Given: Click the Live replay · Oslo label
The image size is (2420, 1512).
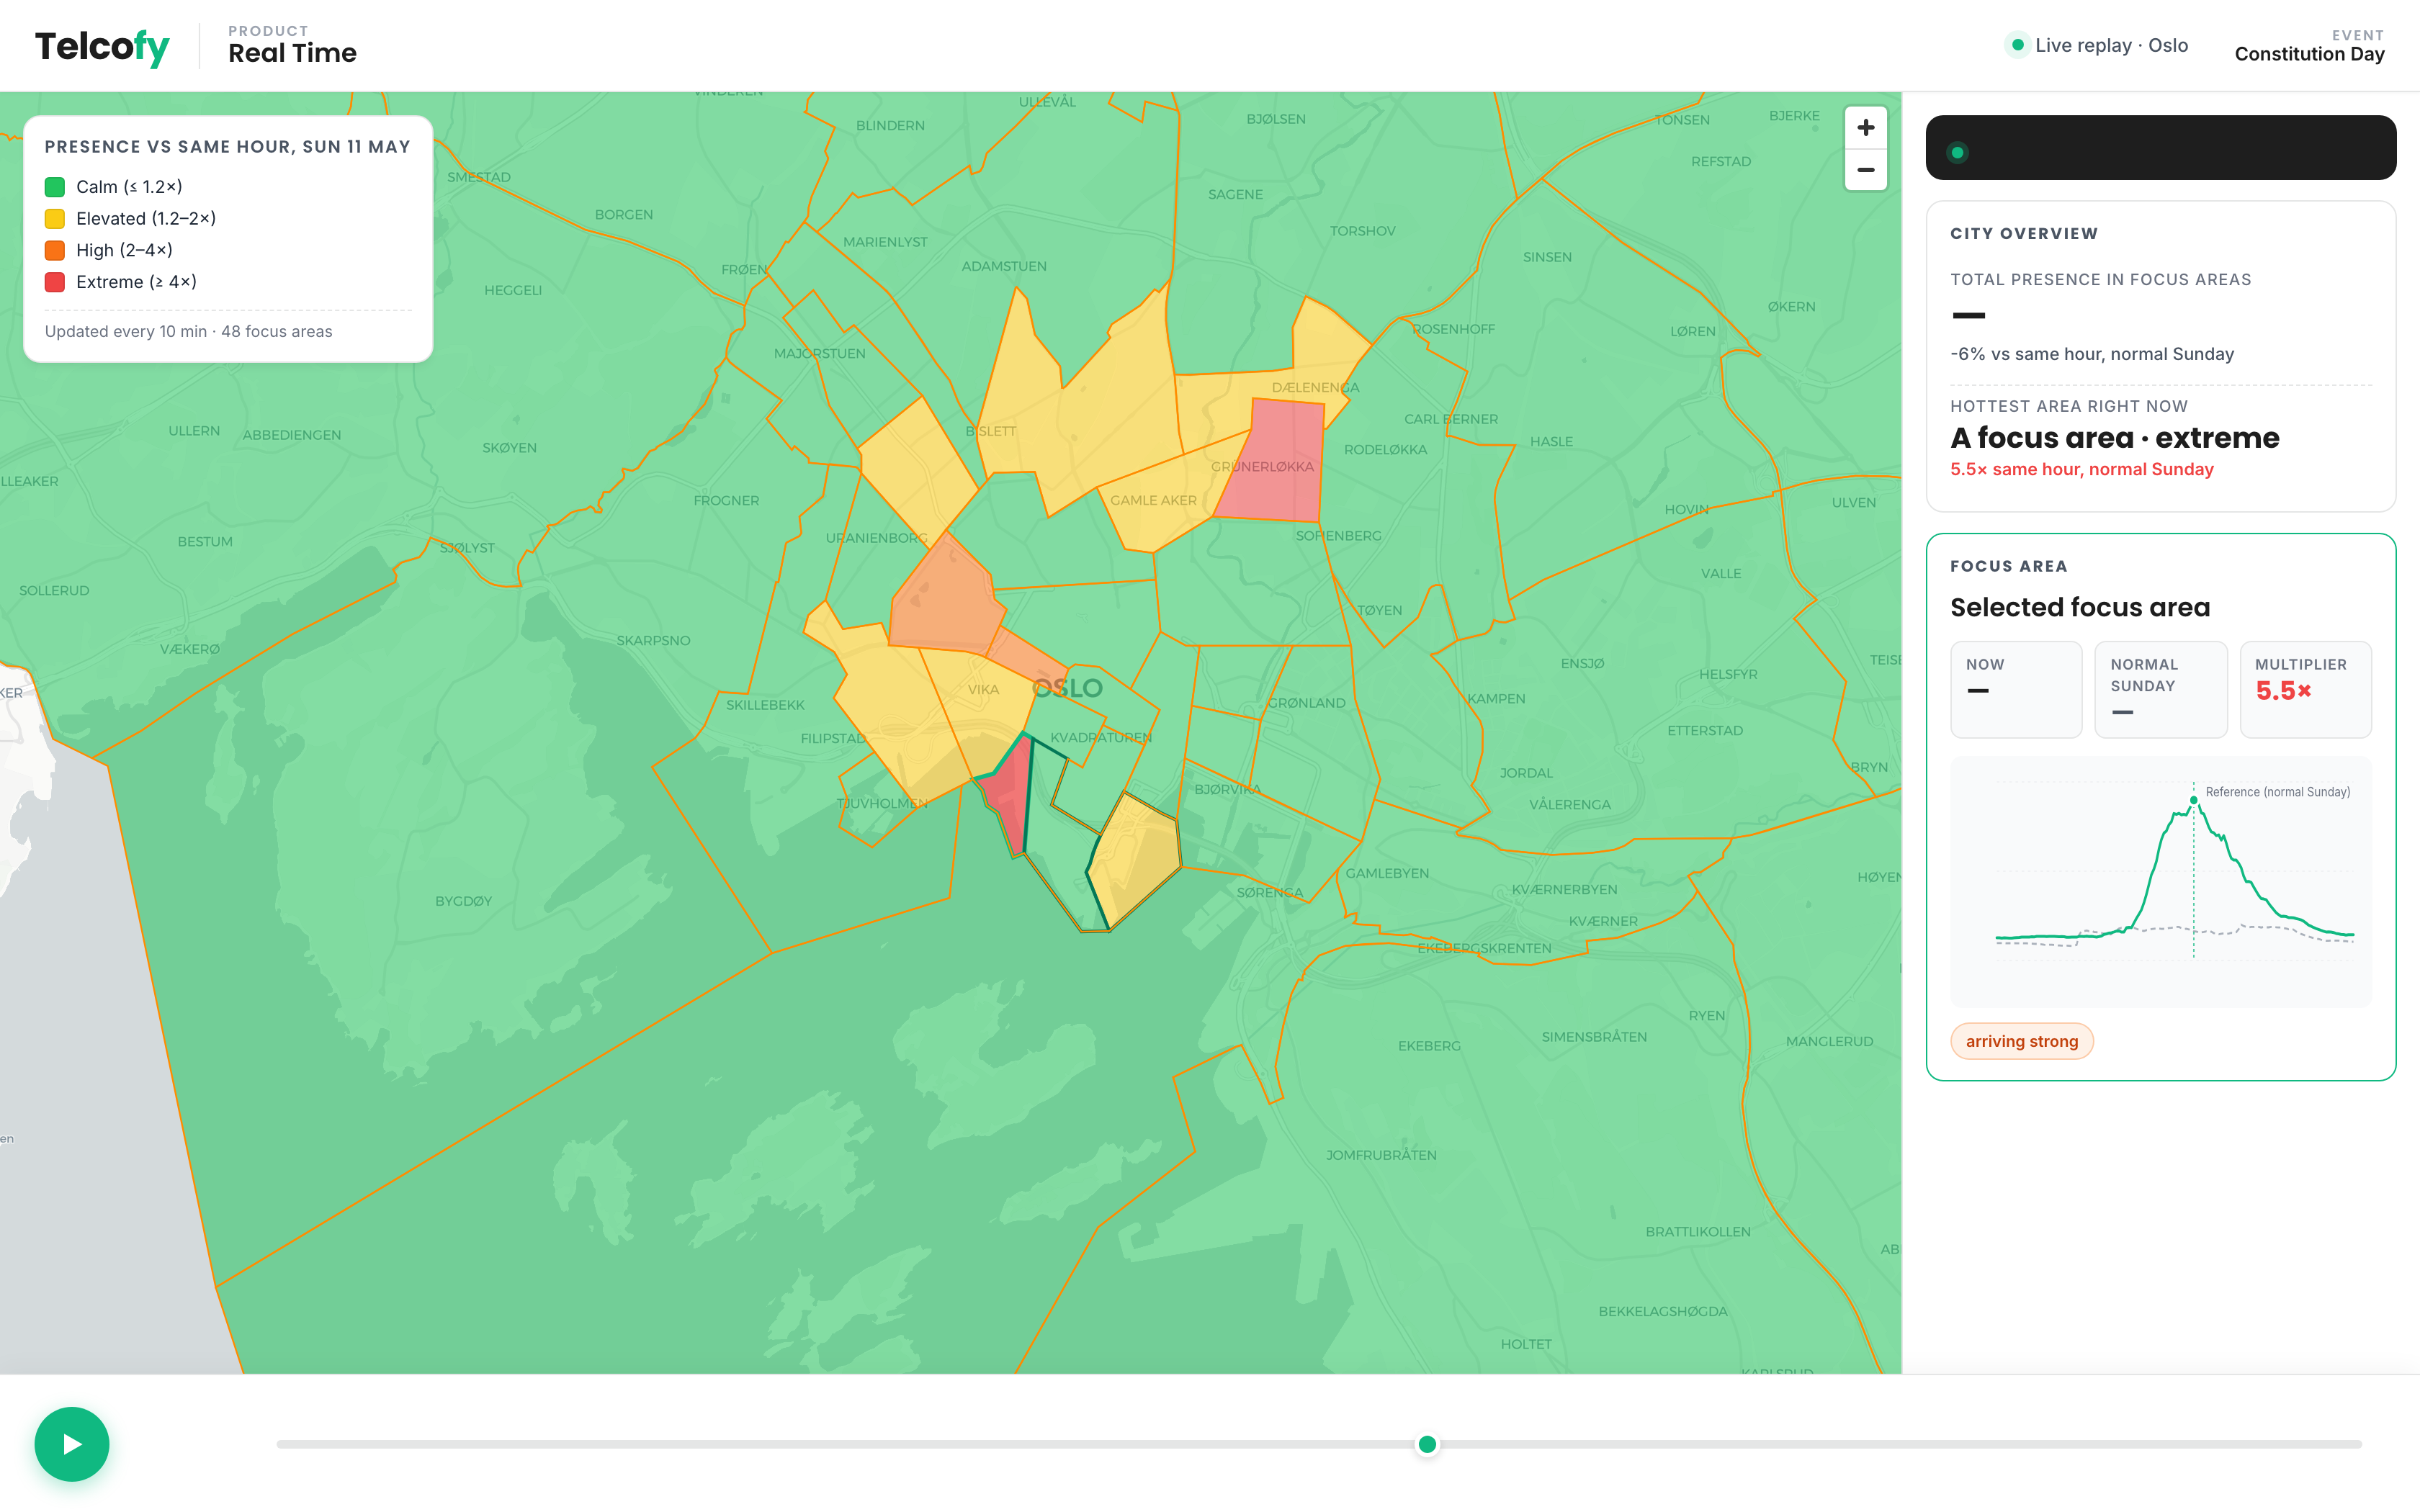Looking at the screenshot, I should [2111, 45].
